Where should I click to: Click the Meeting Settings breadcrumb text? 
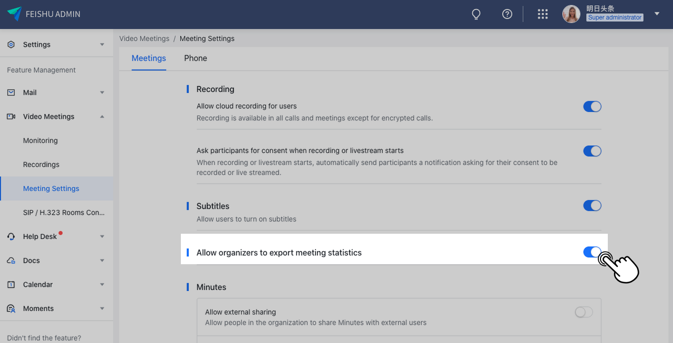tap(207, 39)
